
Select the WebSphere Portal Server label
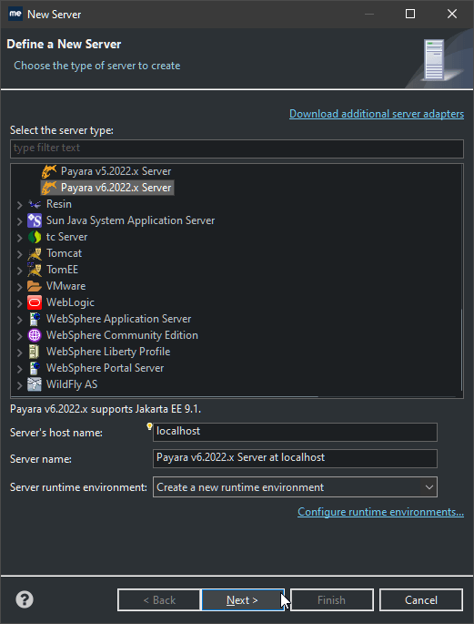click(105, 368)
